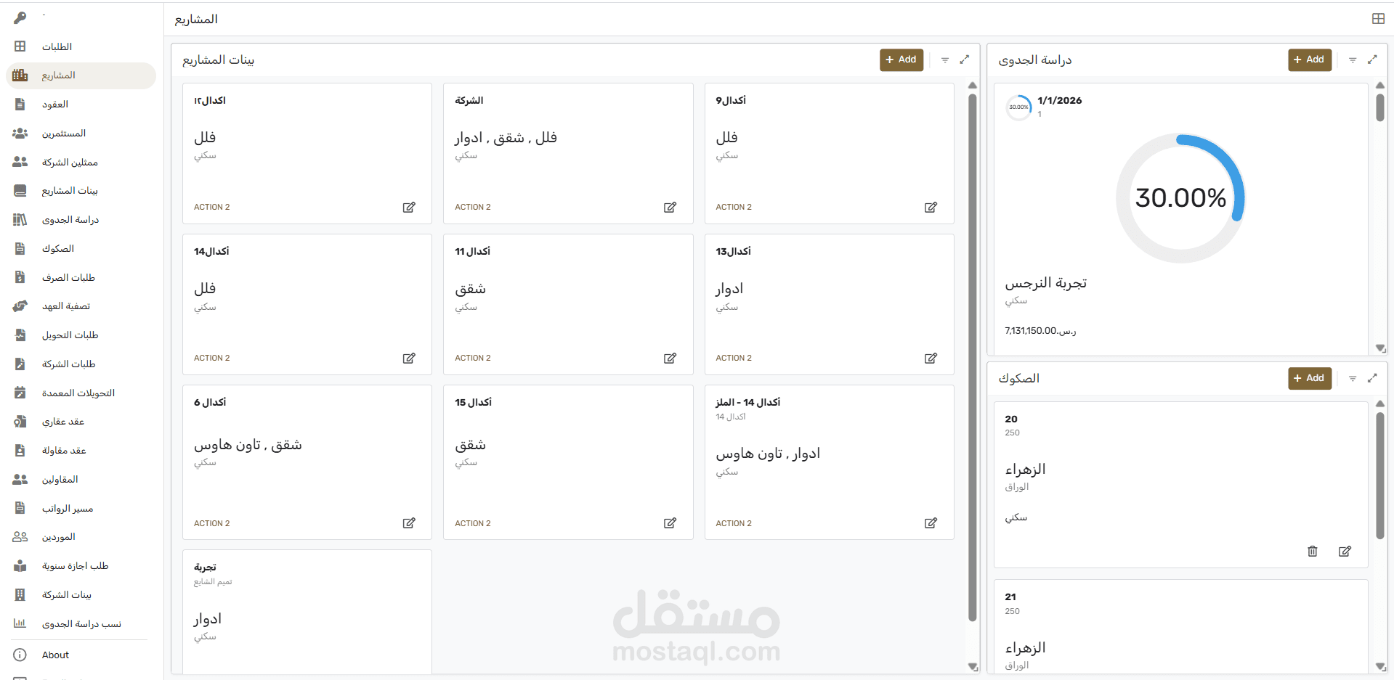Edit the أكدال 15 project card
This screenshot has width=1394, height=680.
pos(670,523)
